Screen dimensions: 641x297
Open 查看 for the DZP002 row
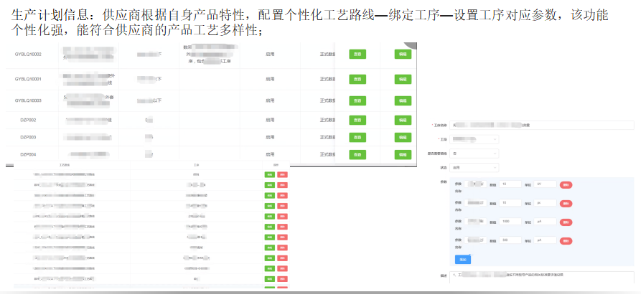tap(357, 120)
